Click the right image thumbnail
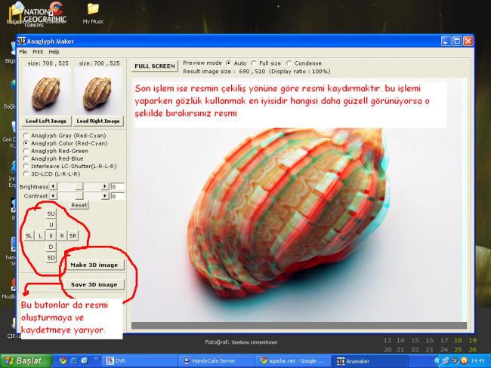The width and height of the screenshot is (491, 368). tap(98, 91)
